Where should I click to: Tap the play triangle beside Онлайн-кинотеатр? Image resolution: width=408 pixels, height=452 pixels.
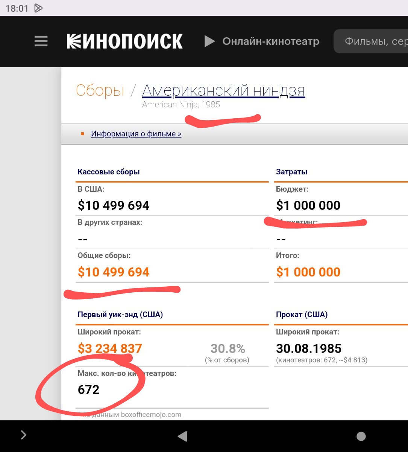click(209, 41)
